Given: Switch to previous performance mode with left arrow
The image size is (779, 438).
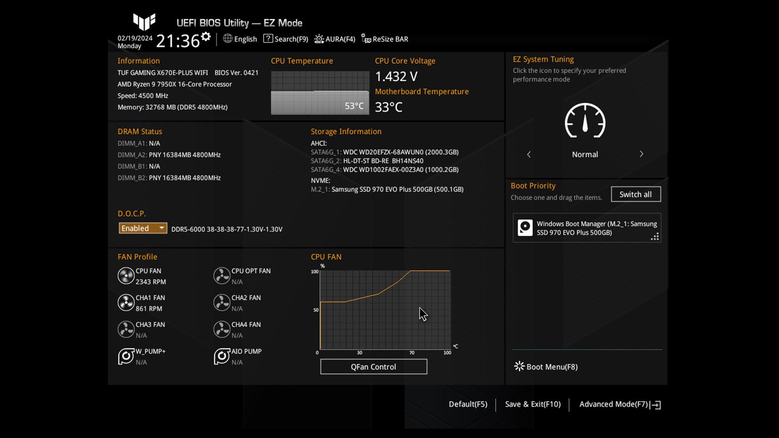Looking at the screenshot, I should click(x=529, y=155).
